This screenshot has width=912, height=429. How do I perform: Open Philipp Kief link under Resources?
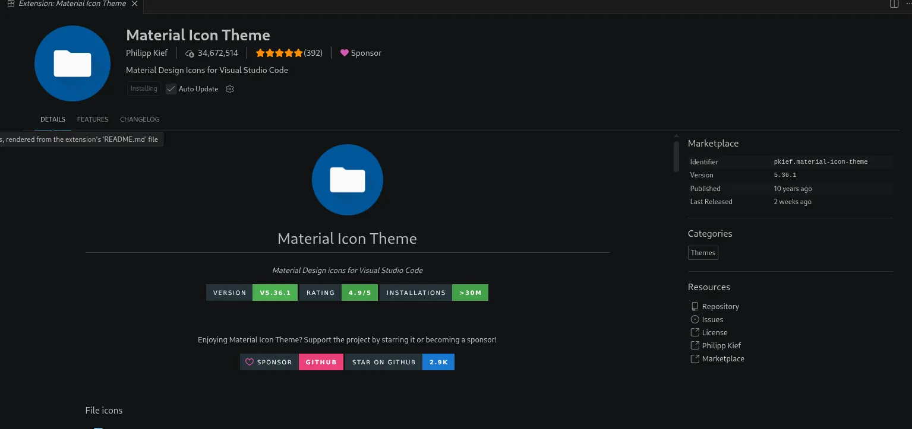pyautogui.click(x=721, y=346)
